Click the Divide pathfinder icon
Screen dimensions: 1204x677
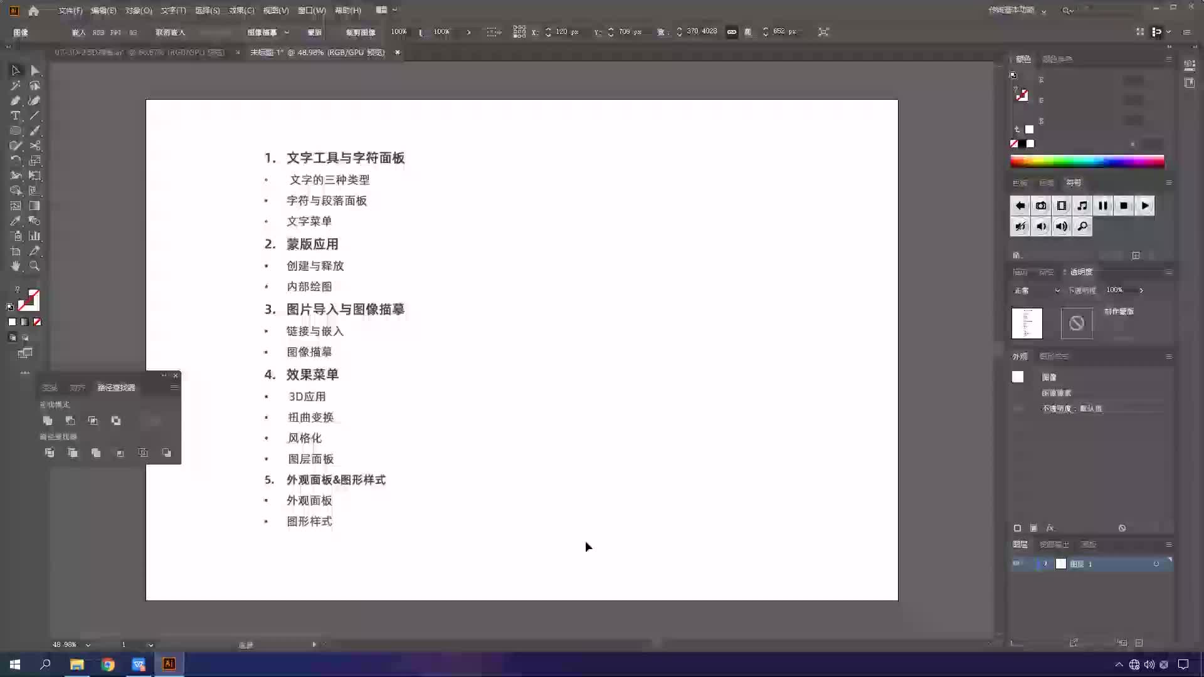click(50, 453)
